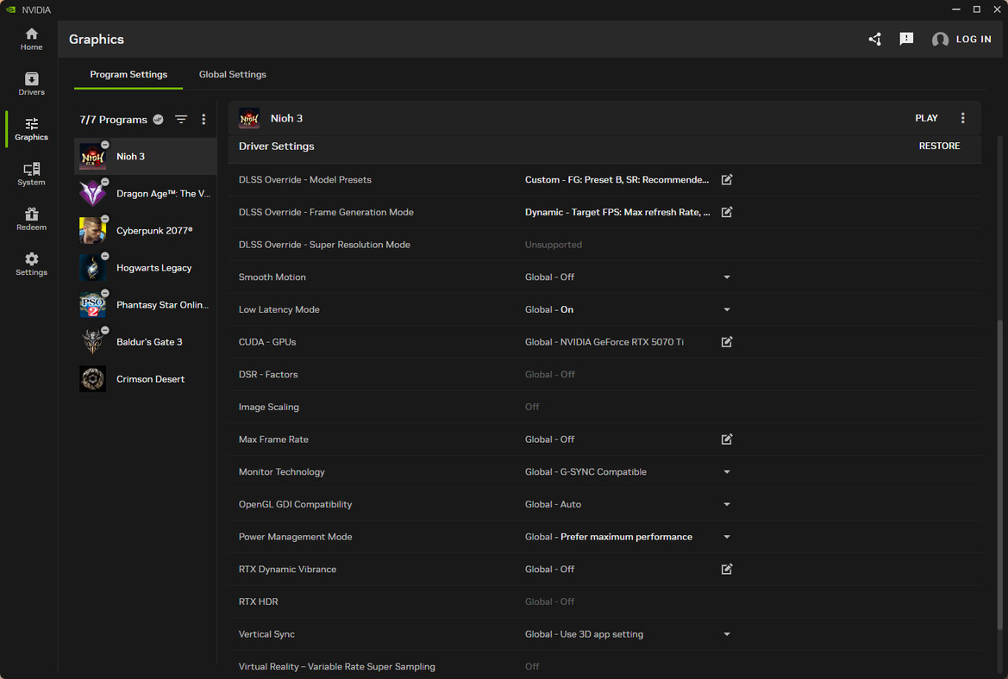The image size is (1008, 679).
Task: Open Settings gear in sidebar
Action: coord(31,264)
